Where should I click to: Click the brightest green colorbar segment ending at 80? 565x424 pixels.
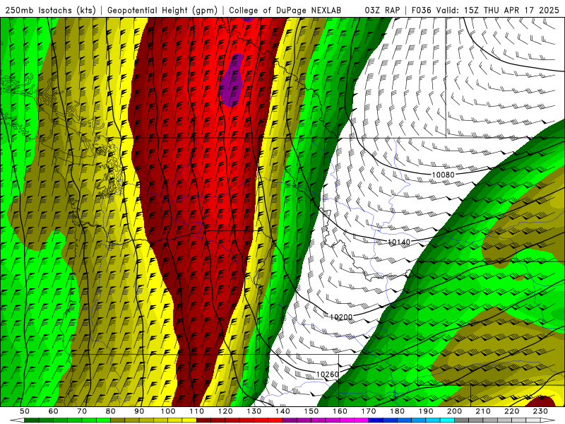pyautogui.click(x=103, y=420)
